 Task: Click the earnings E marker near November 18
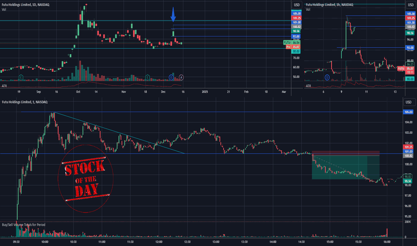click(148, 77)
